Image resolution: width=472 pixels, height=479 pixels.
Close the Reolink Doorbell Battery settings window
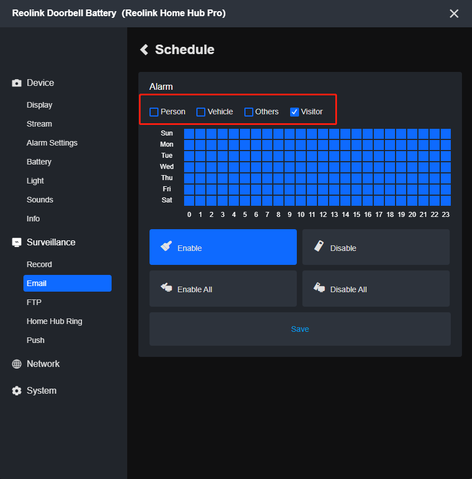point(454,13)
